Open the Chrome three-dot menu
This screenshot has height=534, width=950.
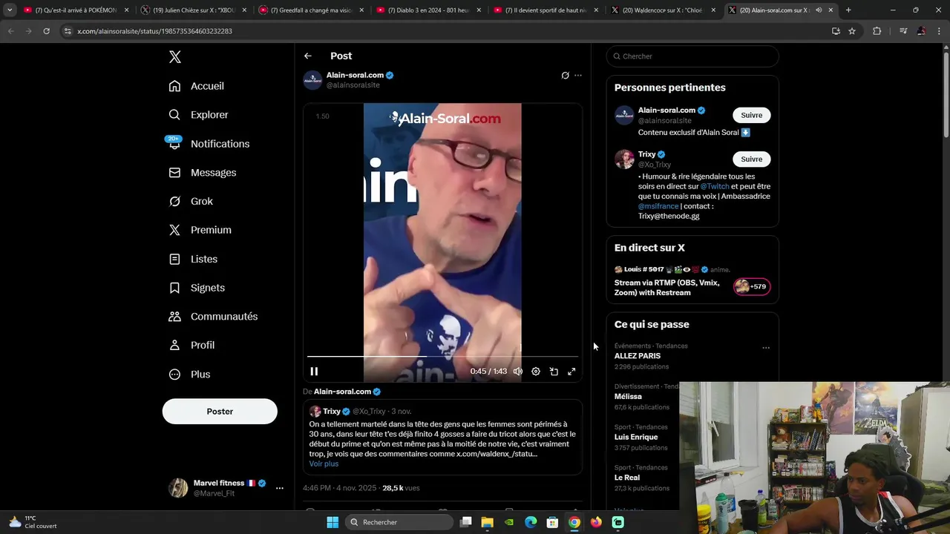[x=940, y=31]
